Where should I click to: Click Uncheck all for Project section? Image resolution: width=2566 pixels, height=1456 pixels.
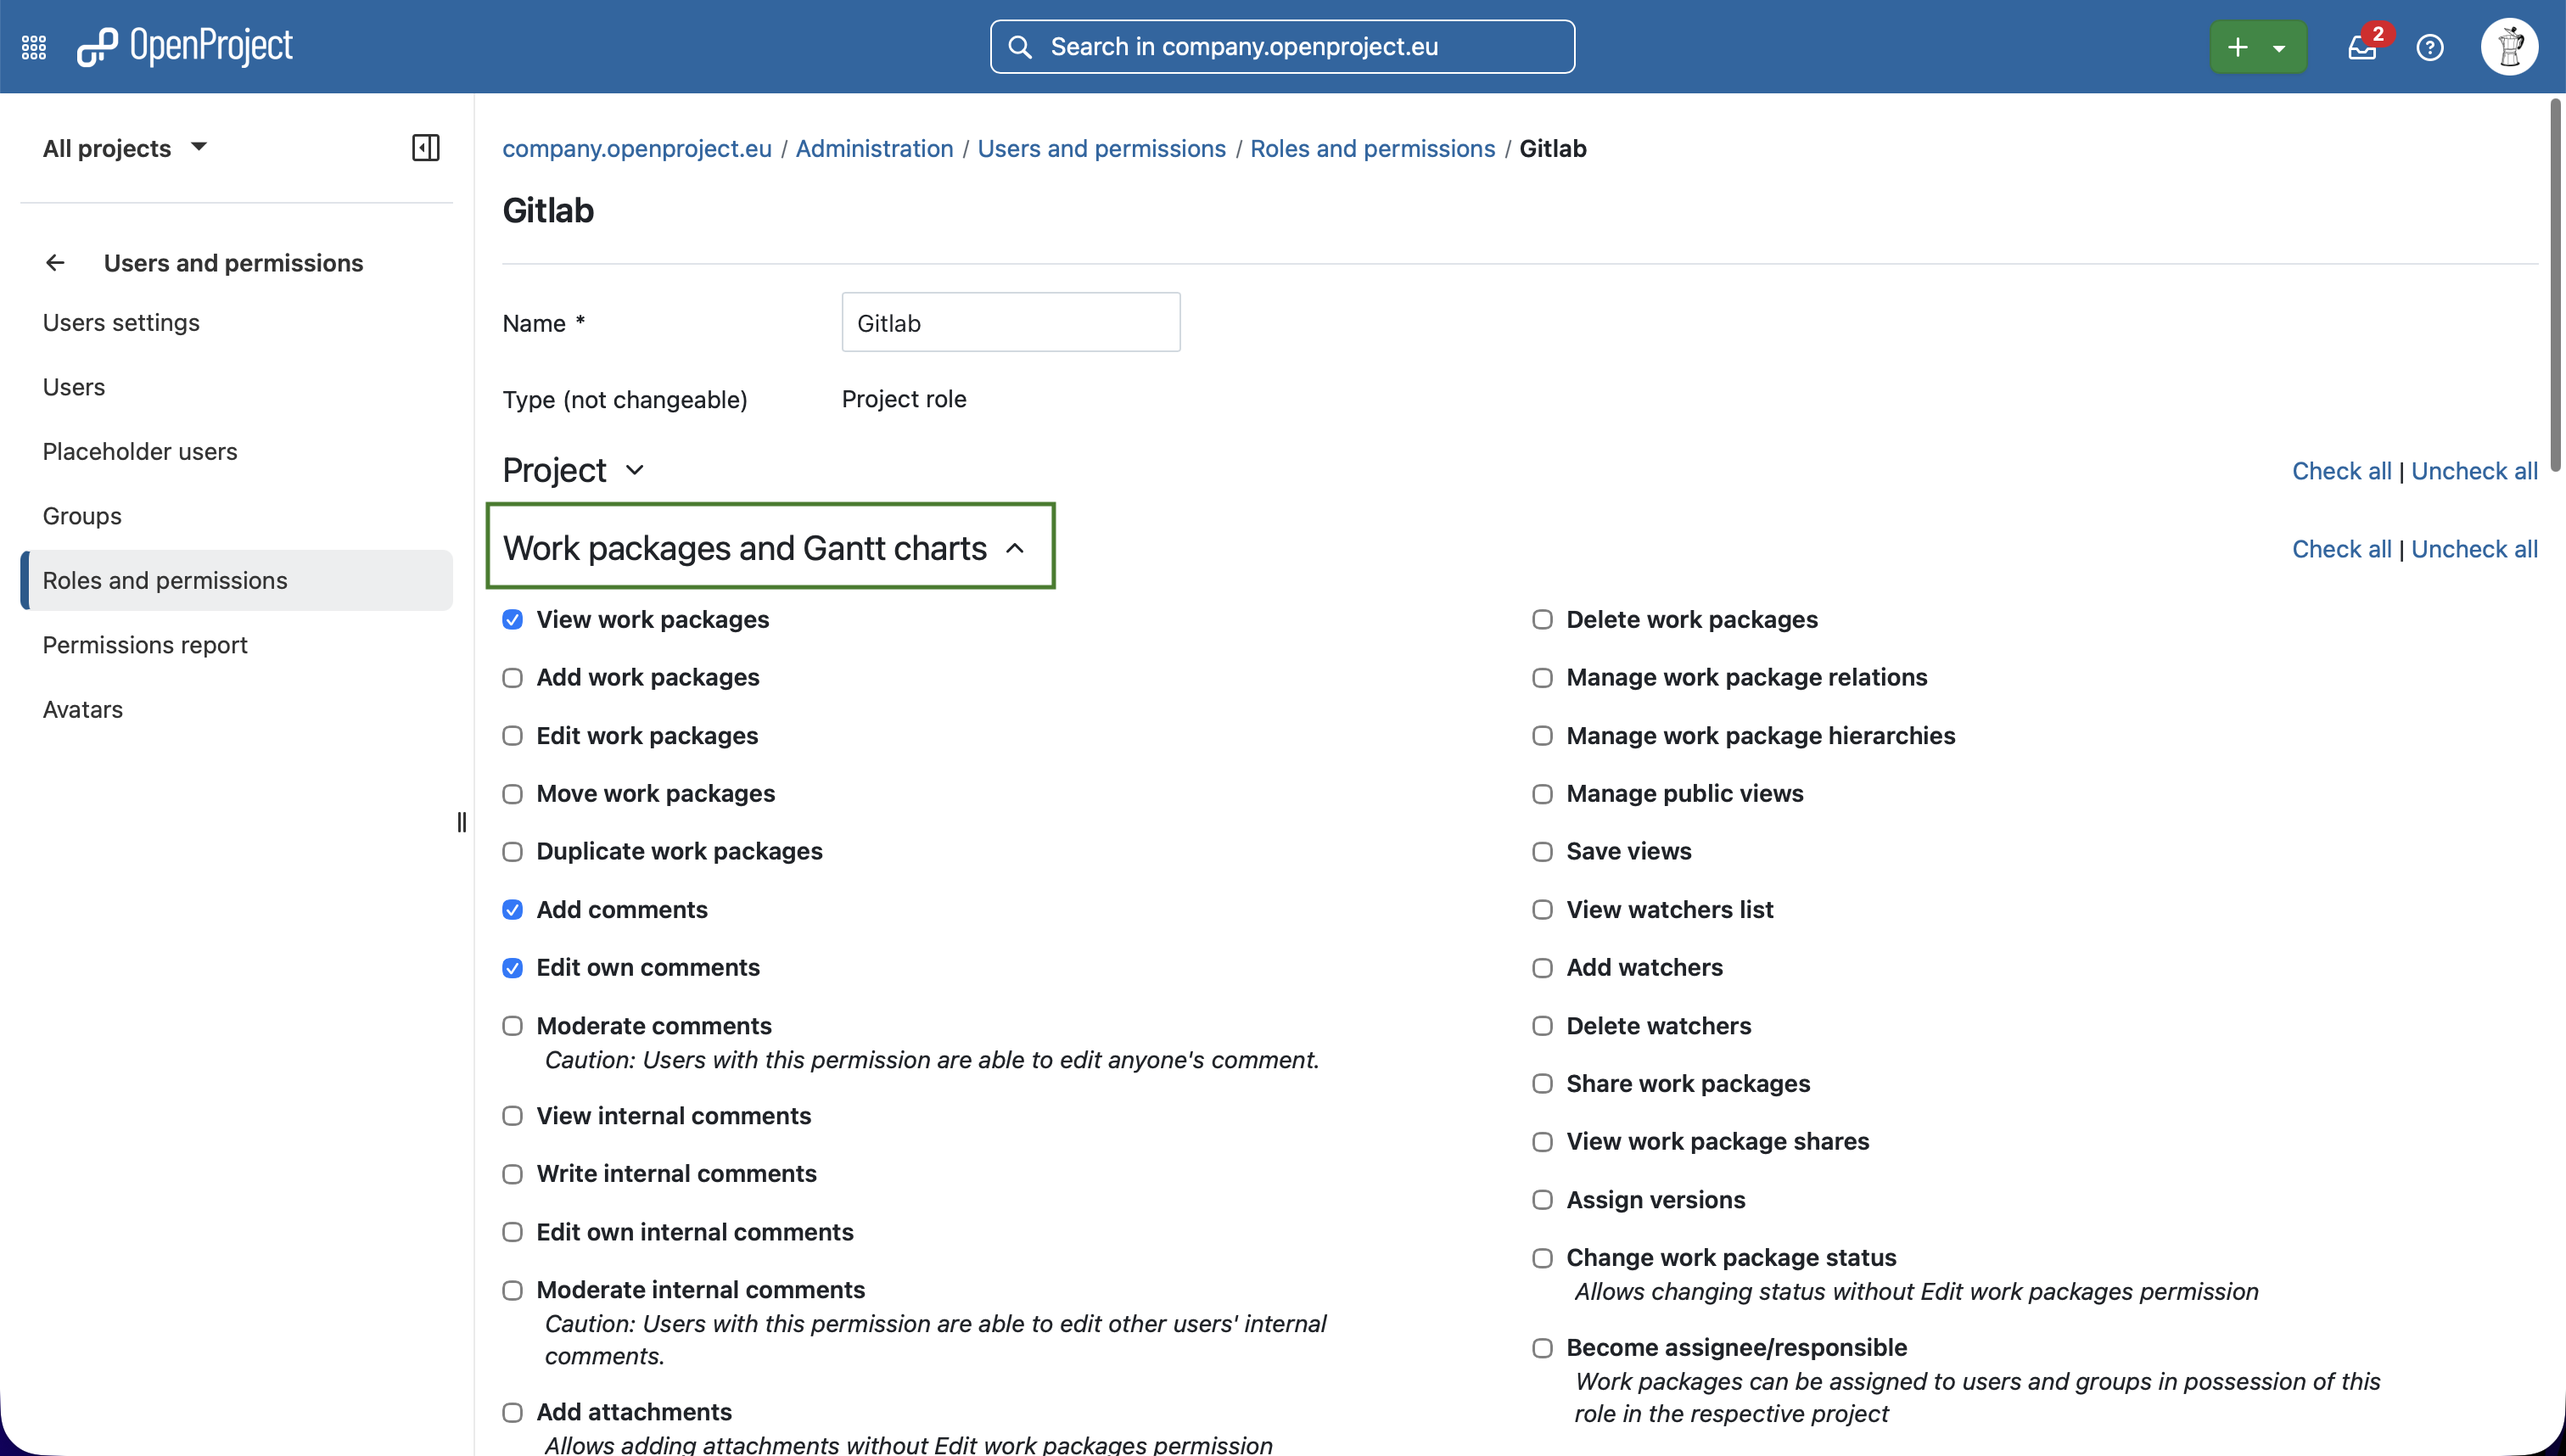coord(2474,471)
